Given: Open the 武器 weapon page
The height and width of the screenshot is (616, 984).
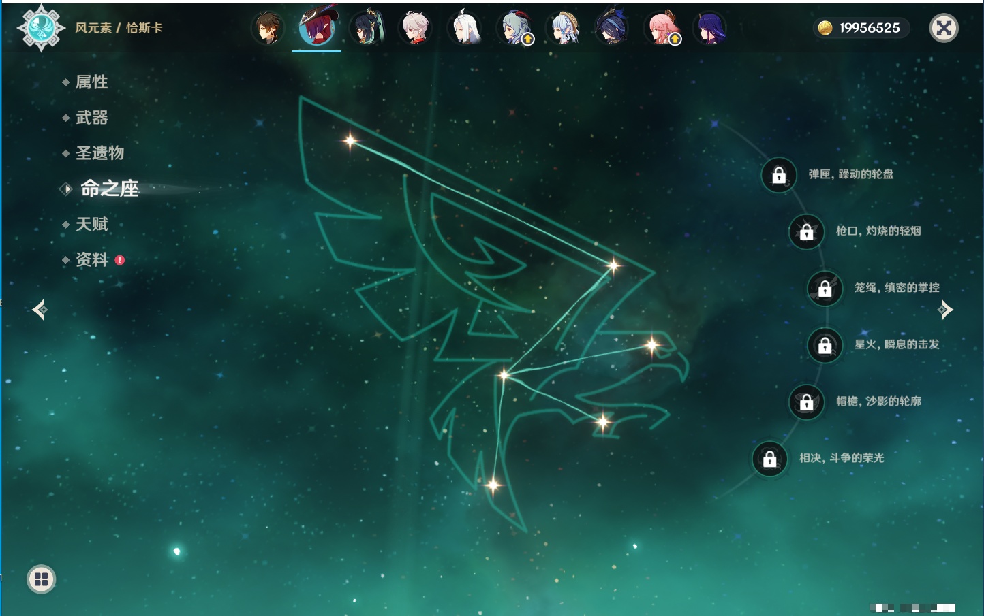Looking at the screenshot, I should point(91,118).
